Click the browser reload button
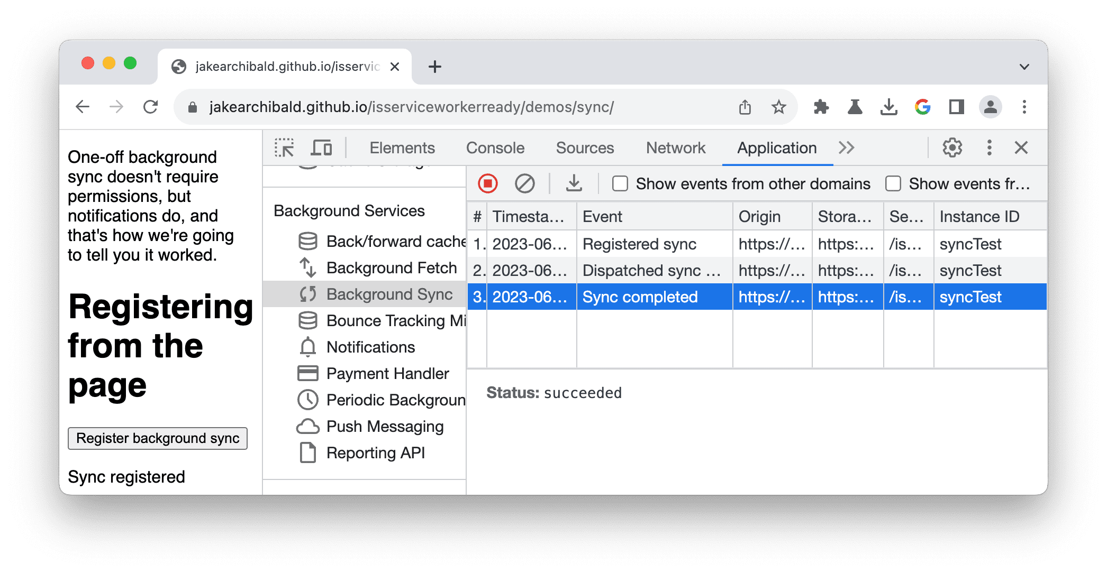 pos(150,107)
